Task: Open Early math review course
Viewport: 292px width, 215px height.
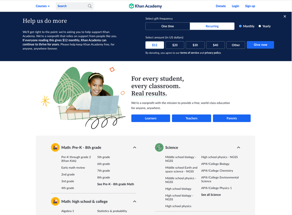Action: coord(73,168)
